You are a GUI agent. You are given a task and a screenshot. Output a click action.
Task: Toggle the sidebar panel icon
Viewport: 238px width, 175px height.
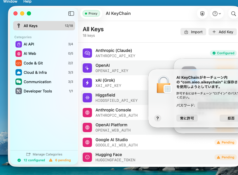point(71,13)
